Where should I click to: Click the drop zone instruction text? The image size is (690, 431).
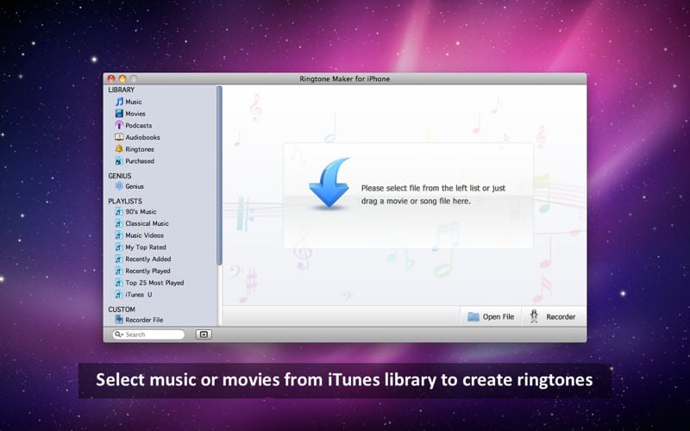pos(433,195)
